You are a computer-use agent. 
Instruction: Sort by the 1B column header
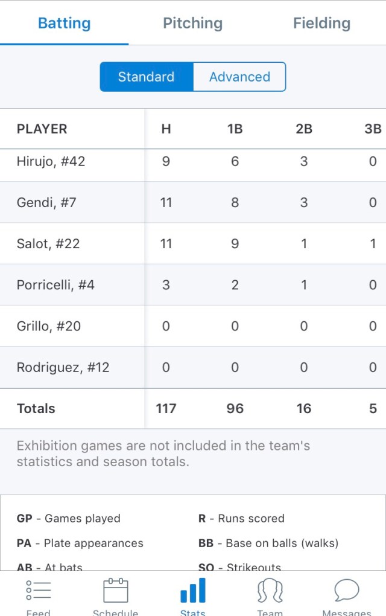click(235, 129)
